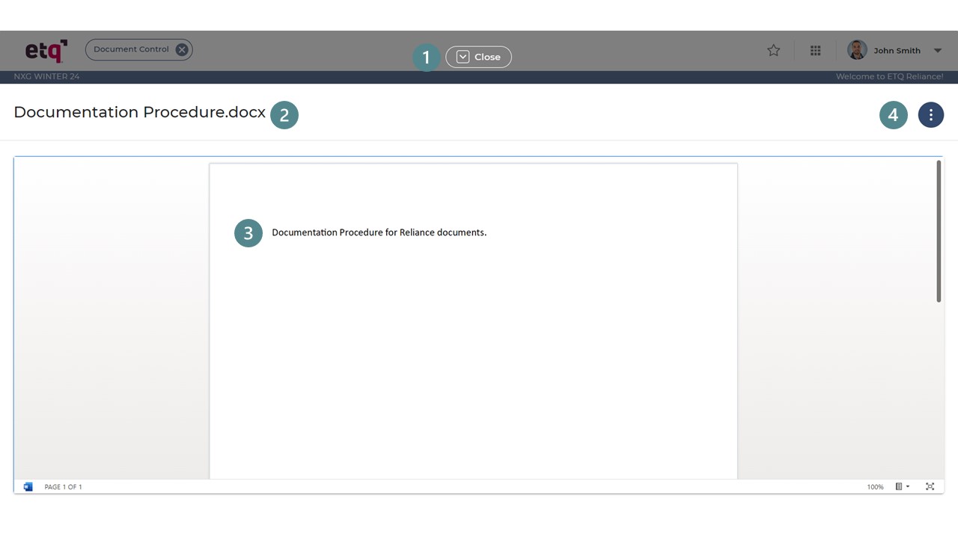Click the 100% zoom level control
958x538 pixels.
coord(874,486)
